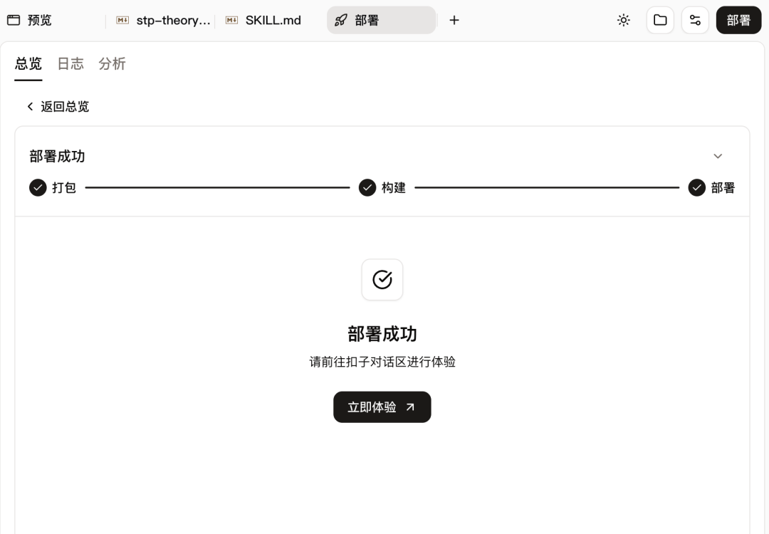Click the 构建 step checkmark icon
Viewport: 769px width, 534px height.
(x=367, y=188)
